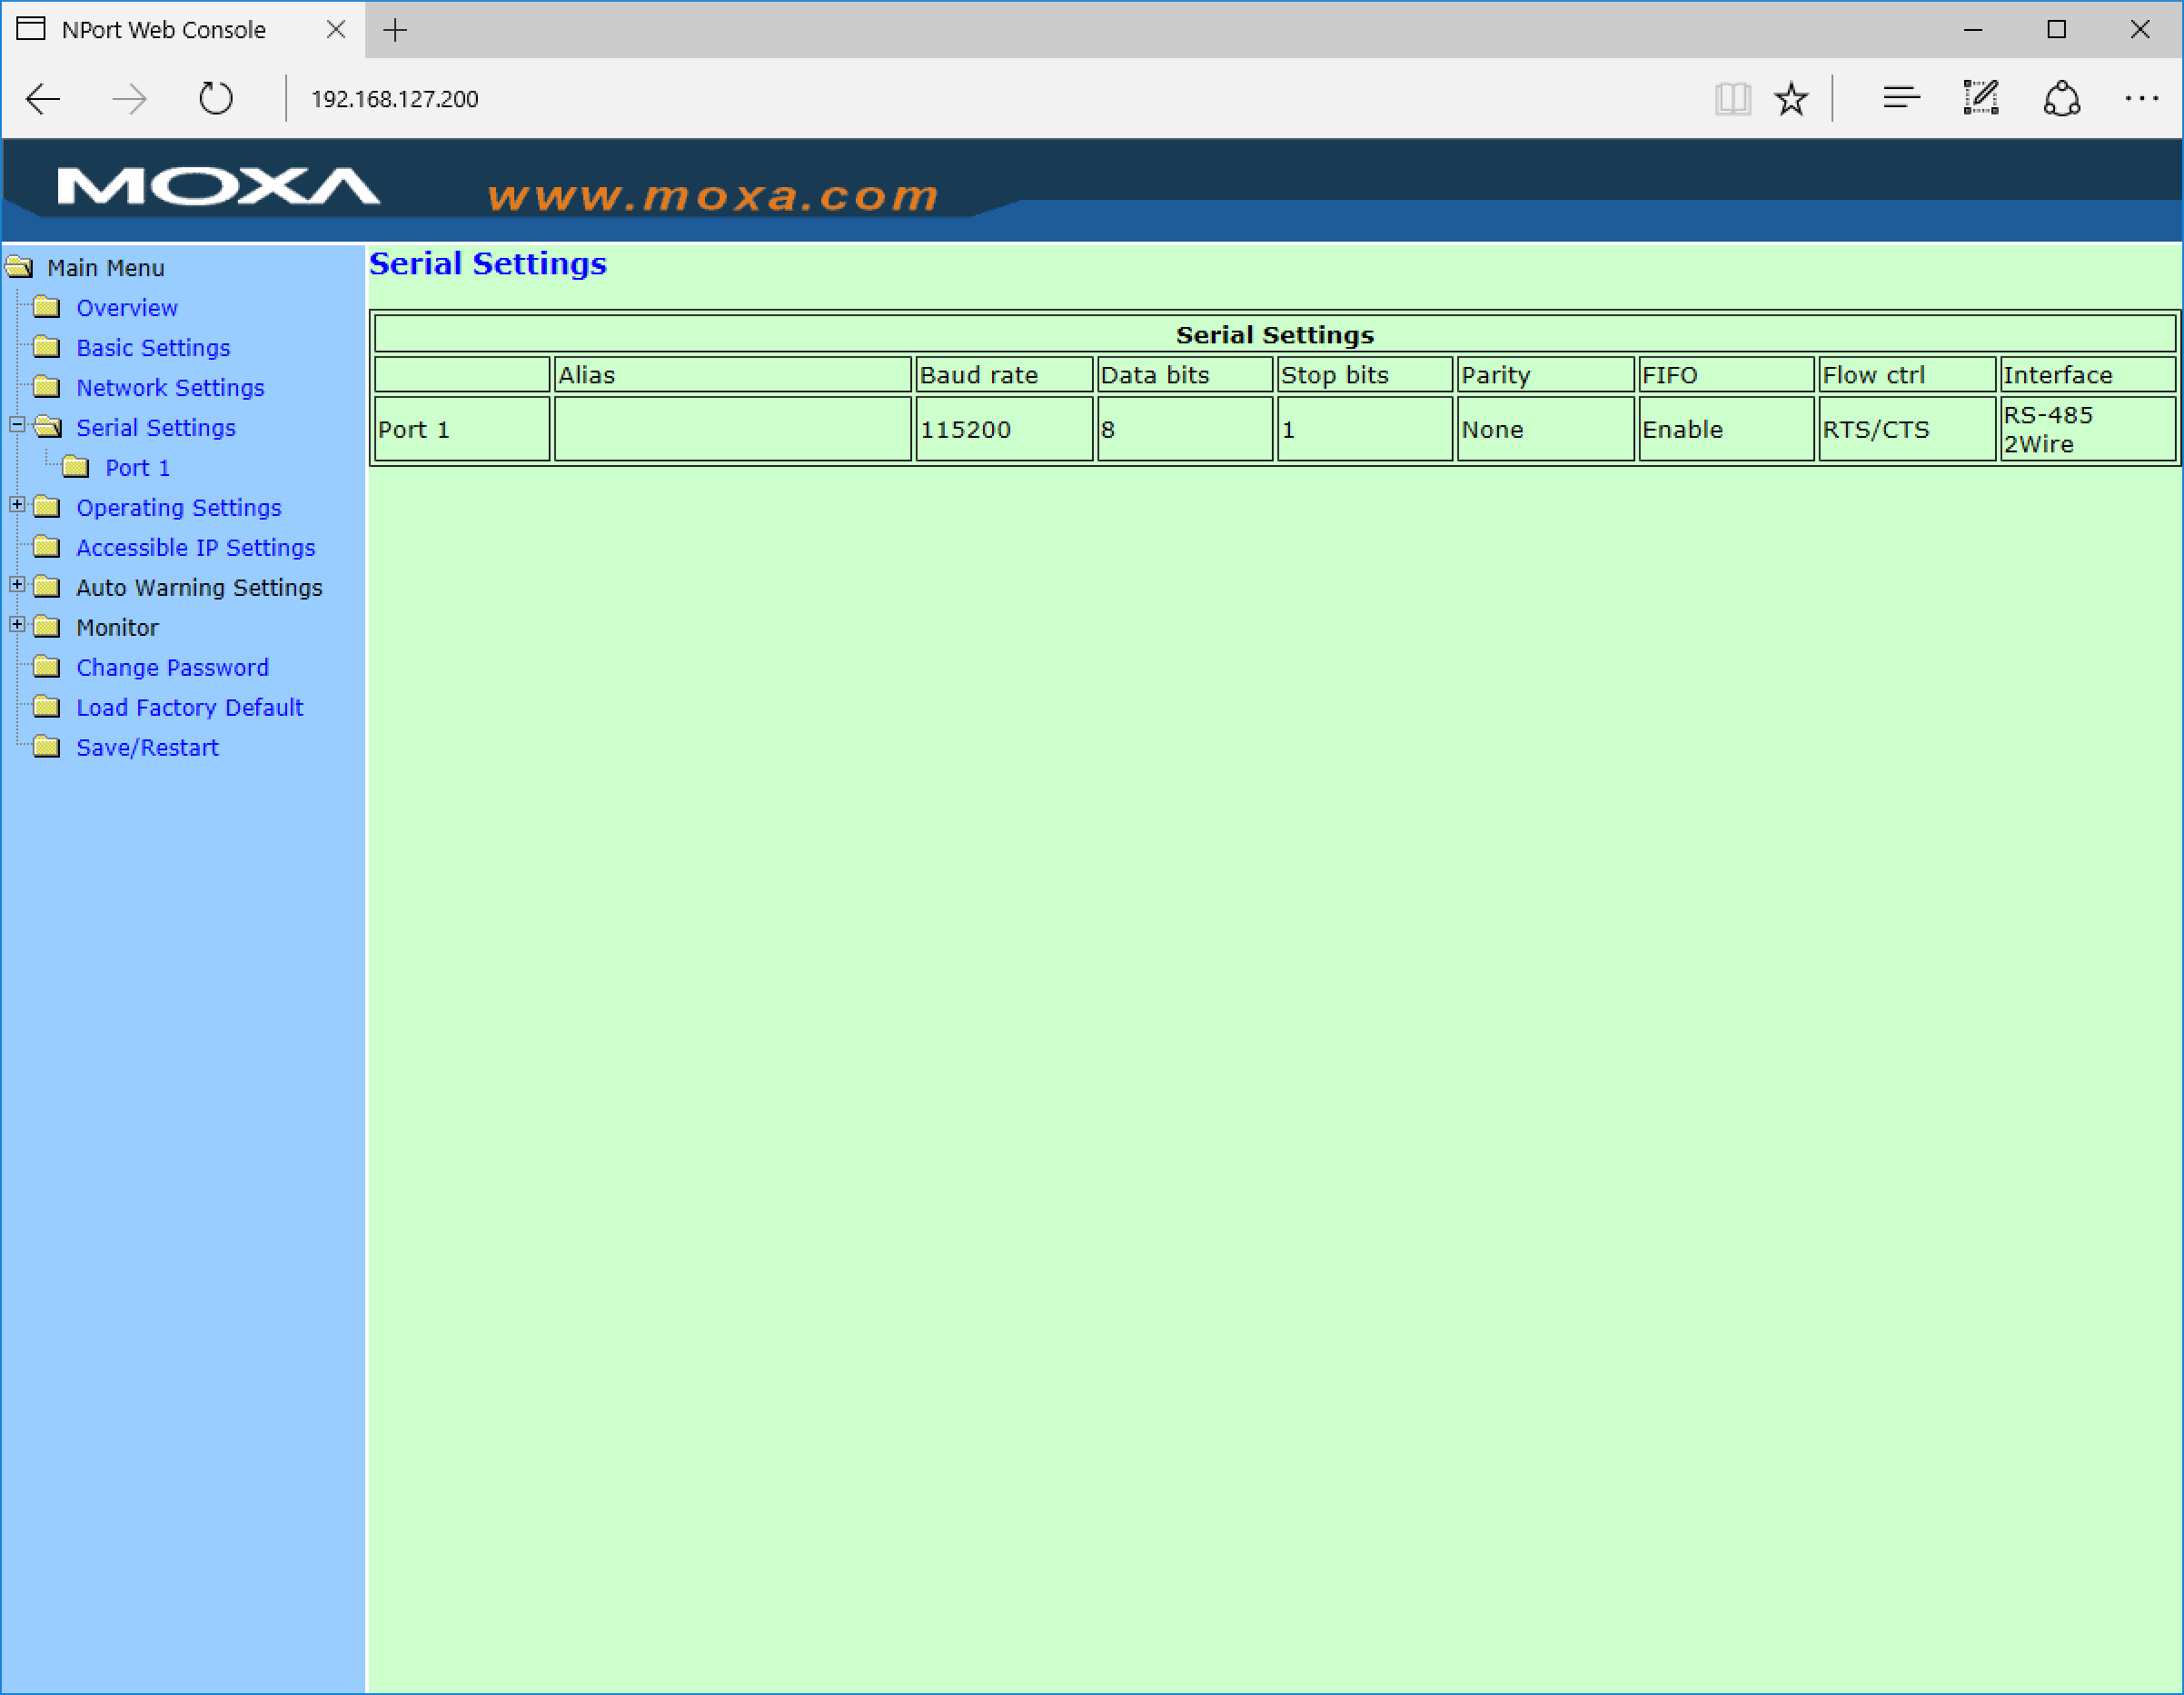This screenshot has height=1695, width=2184.
Task: Open the Reading view book icon
Action: point(1732,99)
